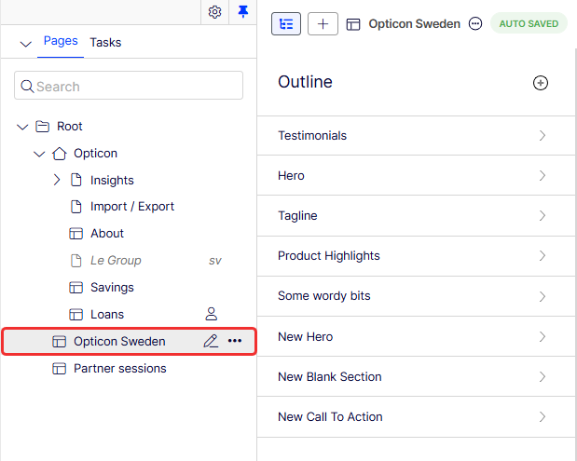Click the user icon on Loans row
The height and width of the screenshot is (461, 577).
(x=212, y=314)
